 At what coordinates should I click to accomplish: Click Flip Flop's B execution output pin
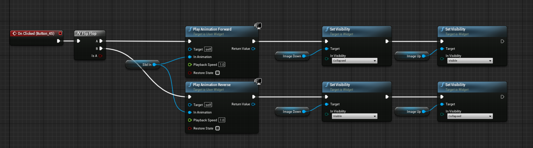[101, 48]
